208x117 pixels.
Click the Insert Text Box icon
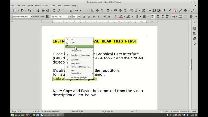pyautogui.click(x=125, y=10)
